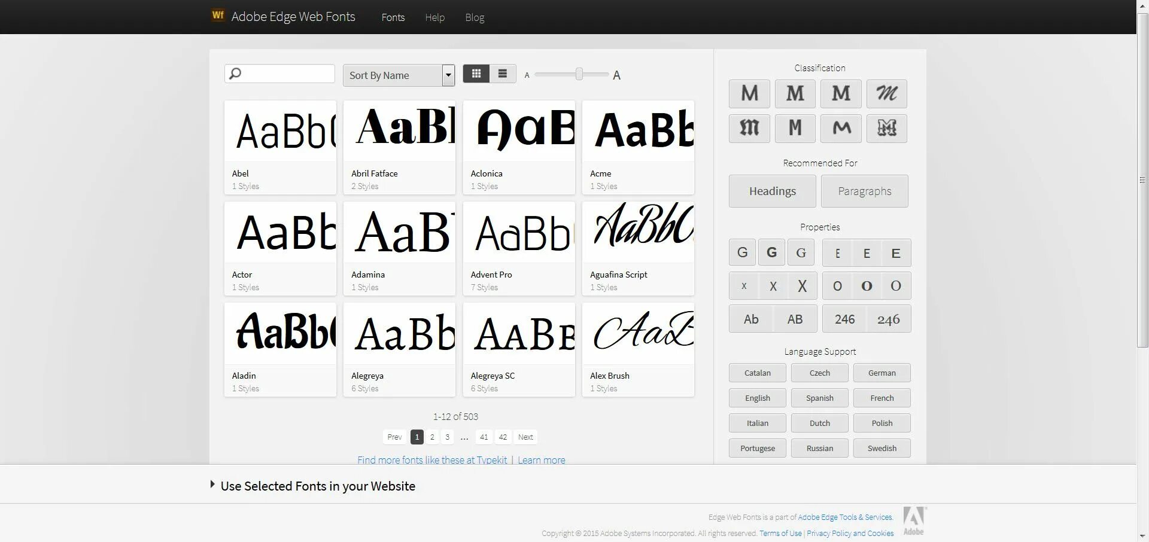Select the Alex Brush font card
Screen dimensions: 1149x542
pyautogui.click(x=638, y=349)
